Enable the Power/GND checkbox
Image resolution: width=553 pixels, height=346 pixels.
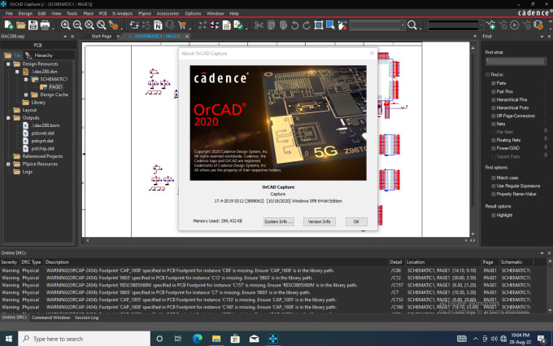coord(494,148)
